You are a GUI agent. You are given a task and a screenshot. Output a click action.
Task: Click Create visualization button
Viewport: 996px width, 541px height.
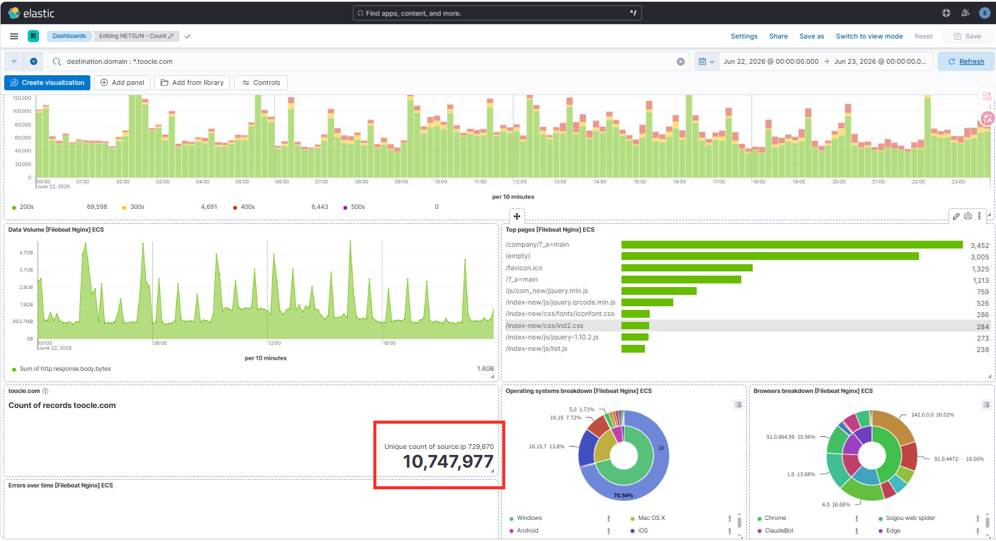[48, 82]
